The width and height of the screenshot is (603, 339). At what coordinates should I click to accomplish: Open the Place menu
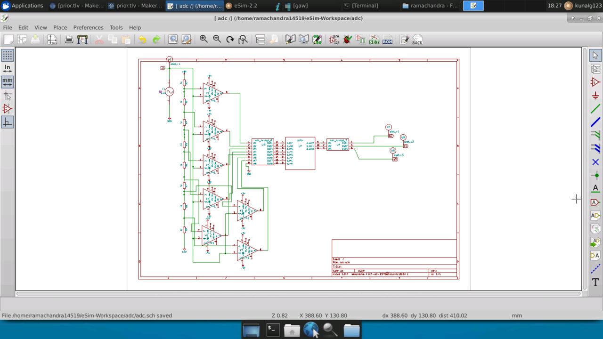60,27
